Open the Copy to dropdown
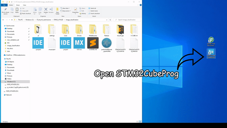Viewport: 227px width, 128px height. [40, 11]
